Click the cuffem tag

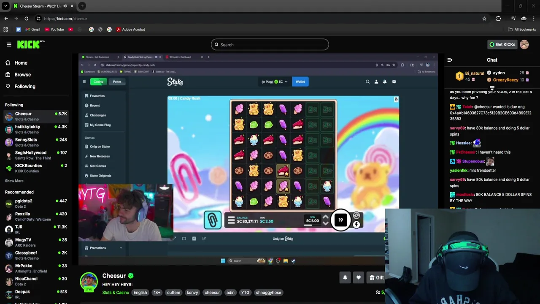pyautogui.click(x=173, y=293)
